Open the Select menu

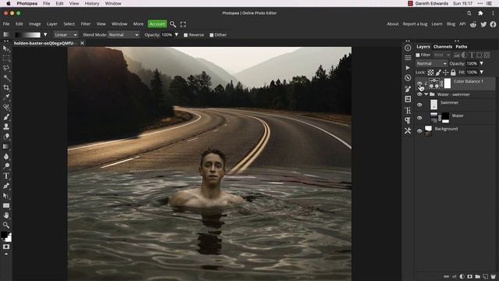[x=69, y=24]
